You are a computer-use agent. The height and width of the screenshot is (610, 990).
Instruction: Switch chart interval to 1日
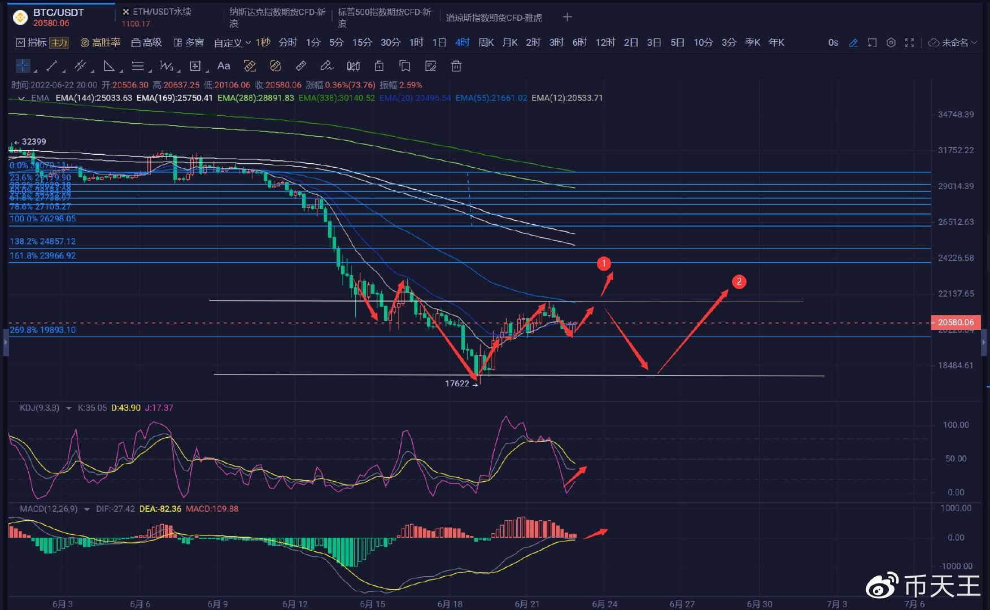[x=439, y=42]
